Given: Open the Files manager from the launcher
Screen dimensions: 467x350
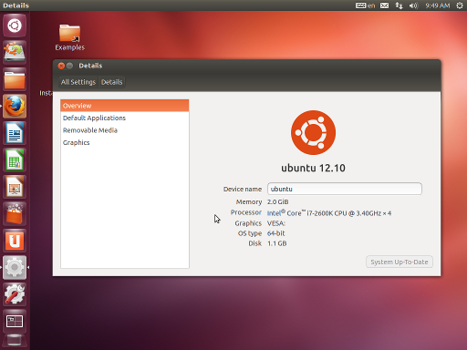Looking at the screenshot, I should point(15,79).
